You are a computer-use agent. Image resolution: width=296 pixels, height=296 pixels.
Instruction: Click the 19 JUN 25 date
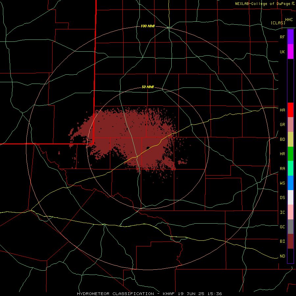tap(191, 294)
